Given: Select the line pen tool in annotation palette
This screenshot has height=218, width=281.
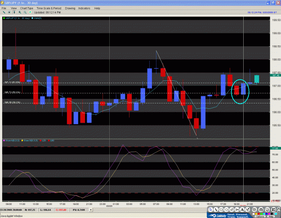Looking at the screenshot, I should pyautogui.click(x=216, y=209).
